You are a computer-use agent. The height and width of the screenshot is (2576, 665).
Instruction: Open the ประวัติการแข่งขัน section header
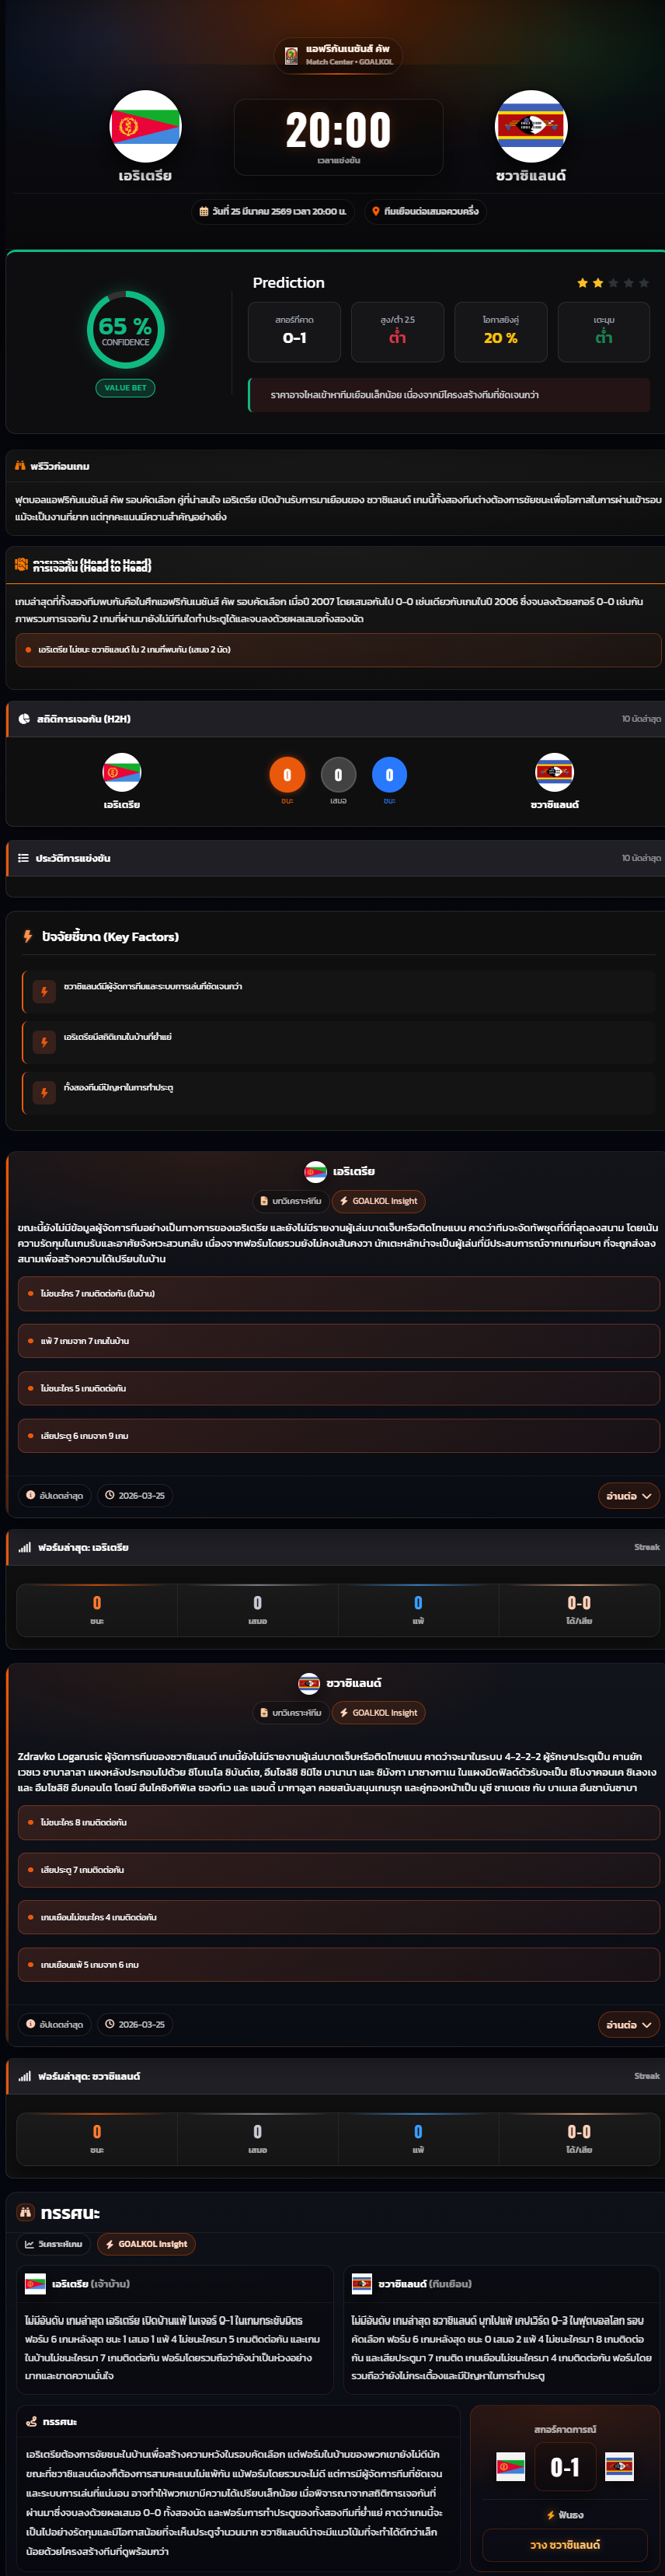point(336,858)
